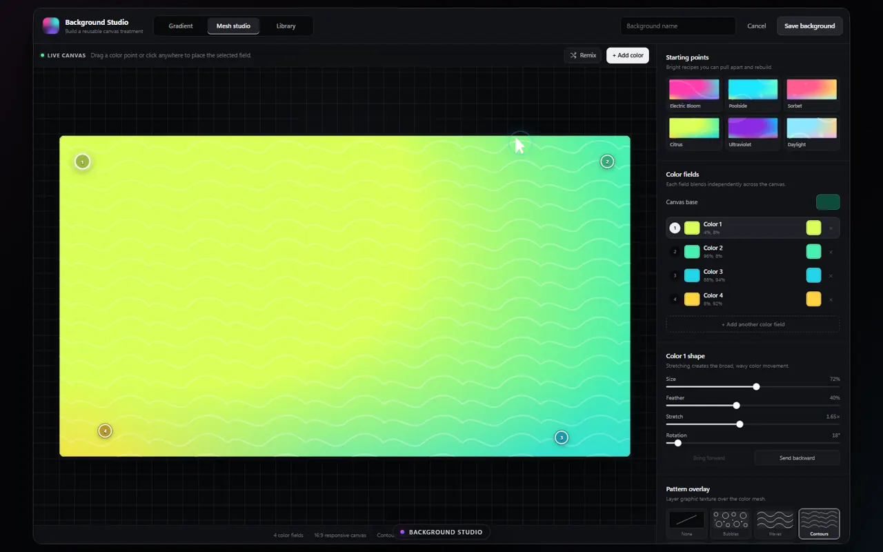Select the Color 4 field row
This screenshot has height=552, width=883.
753,299
